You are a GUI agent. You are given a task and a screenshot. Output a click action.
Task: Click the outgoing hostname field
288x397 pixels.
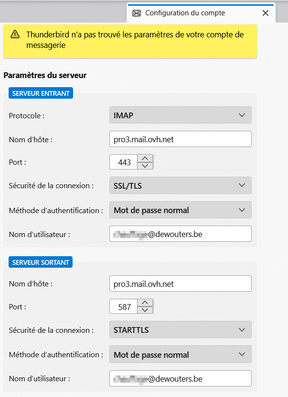click(x=181, y=284)
